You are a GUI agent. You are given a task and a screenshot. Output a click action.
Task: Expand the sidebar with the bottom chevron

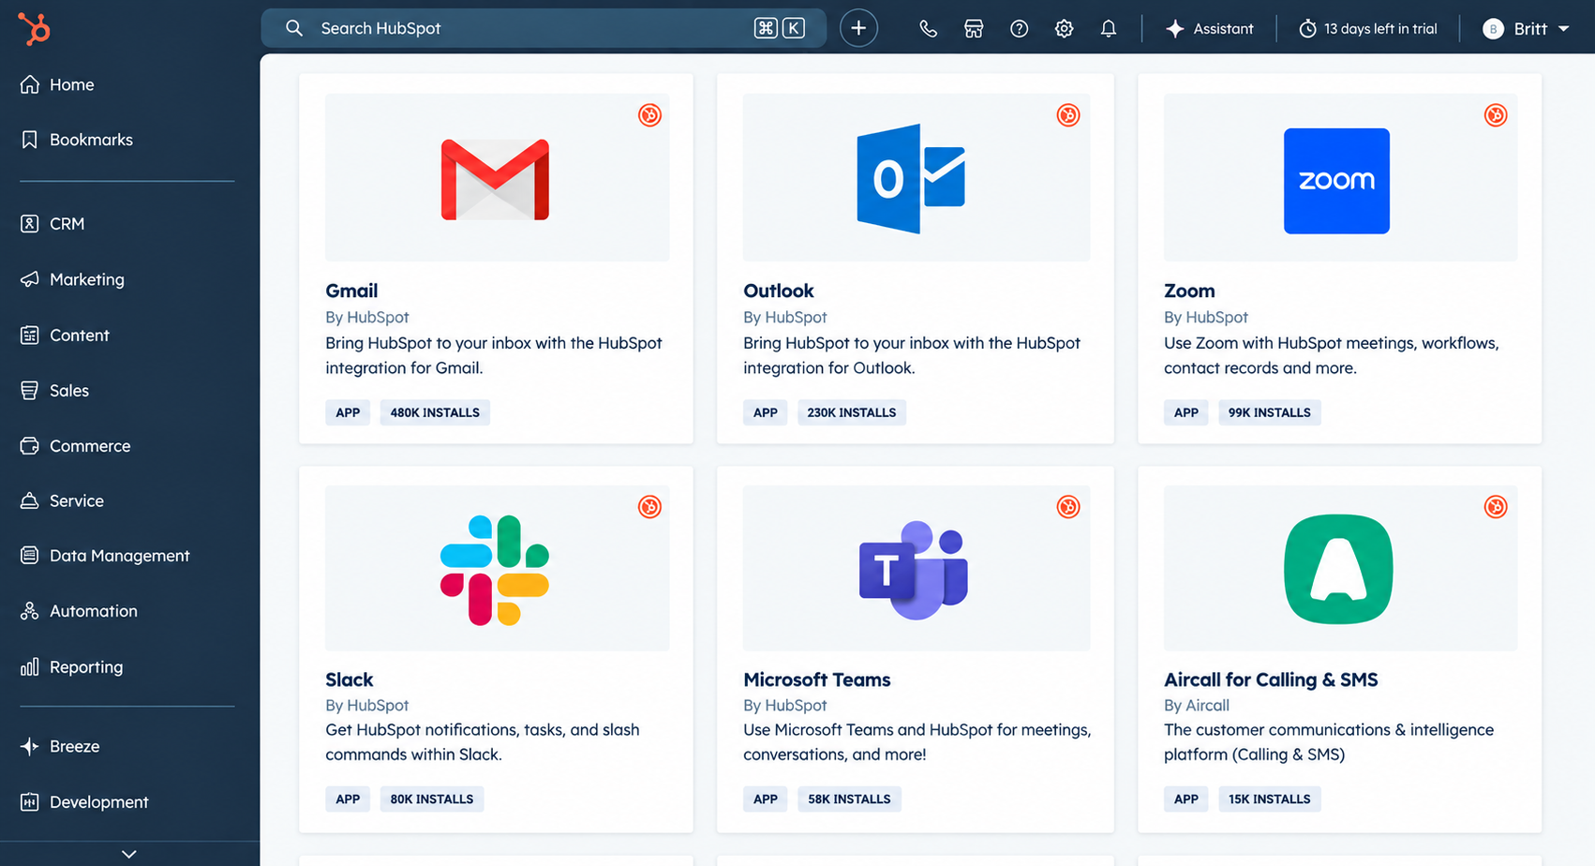point(129,854)
